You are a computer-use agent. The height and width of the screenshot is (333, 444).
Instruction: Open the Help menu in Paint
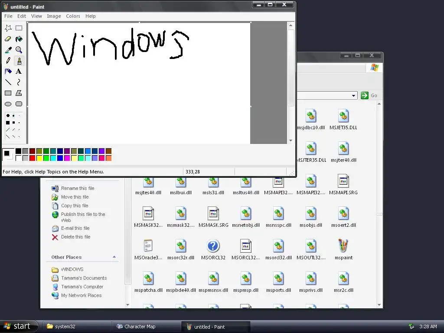pos(91,16)
